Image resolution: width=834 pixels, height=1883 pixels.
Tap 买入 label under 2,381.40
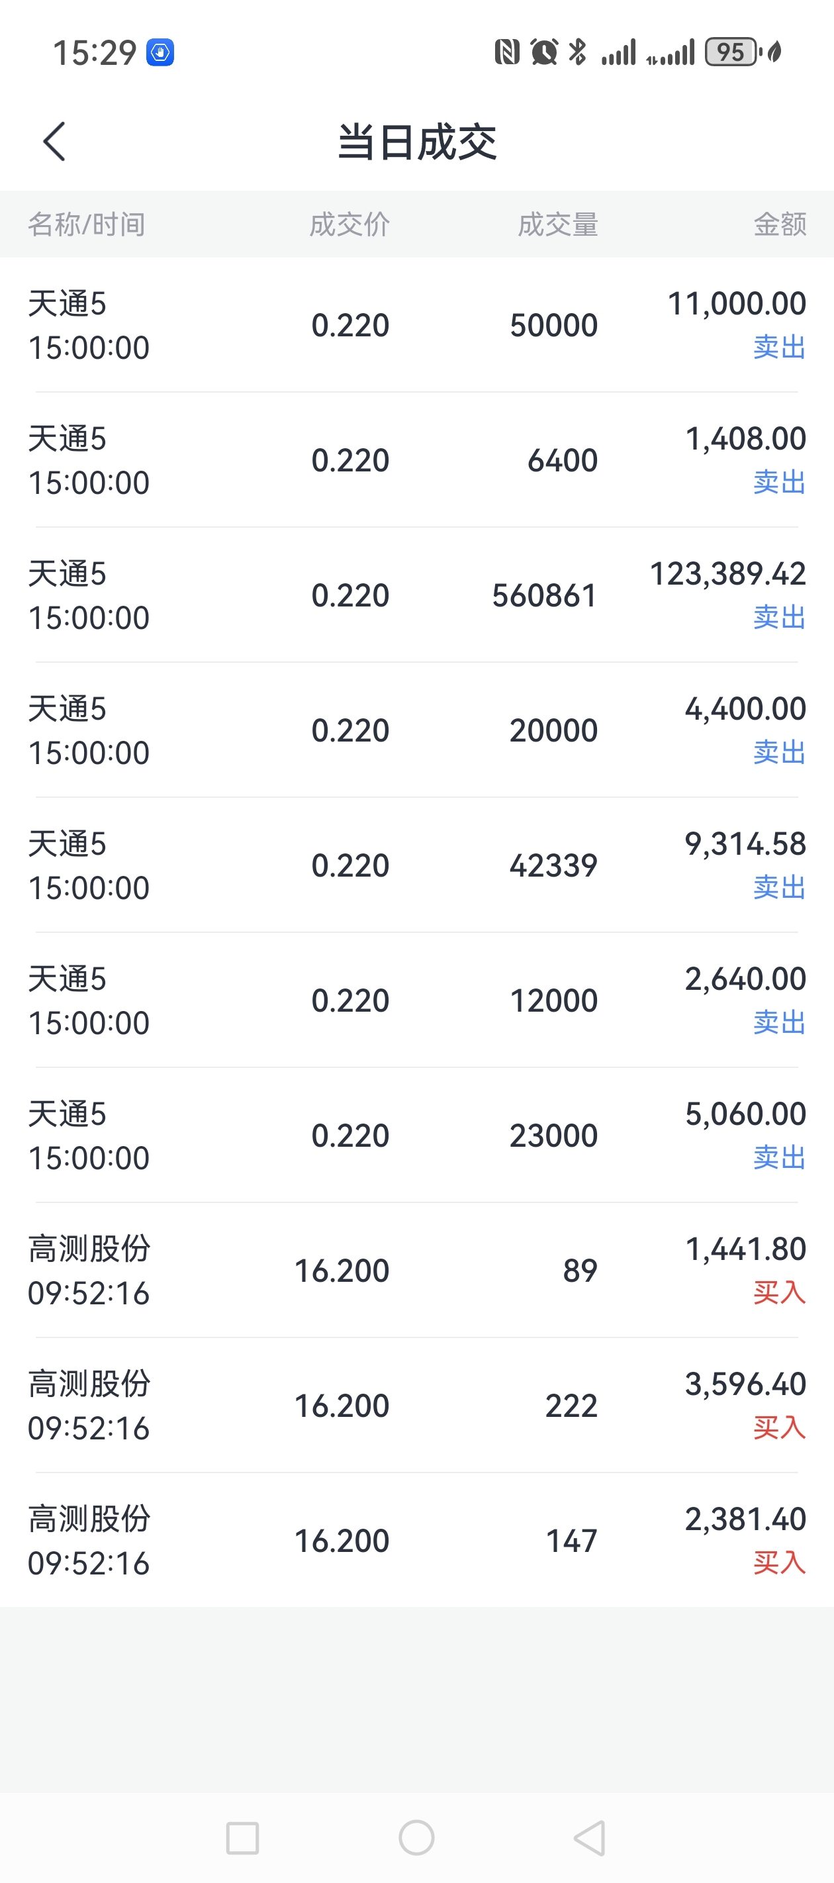point(779,1563)
